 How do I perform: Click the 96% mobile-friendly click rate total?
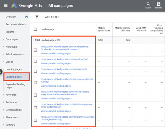[x=128, y=40]
